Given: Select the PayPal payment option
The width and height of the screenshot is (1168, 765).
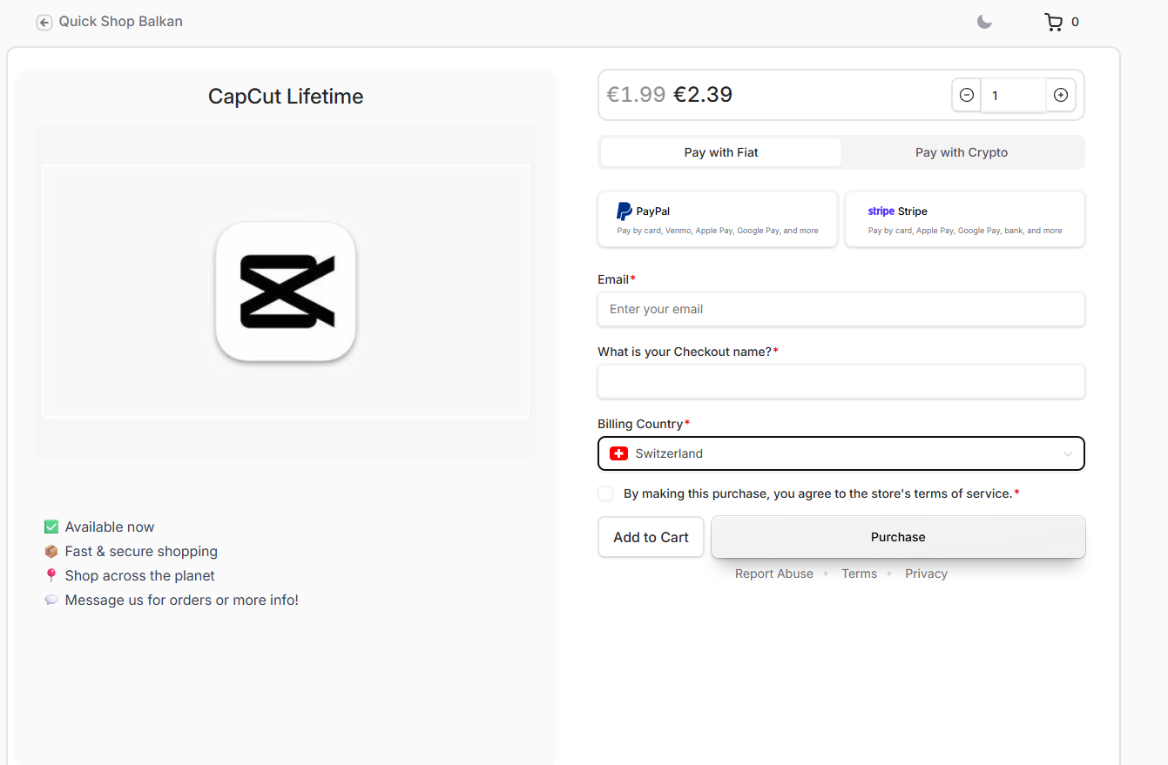Looking at the screenshot, I should tap(718, 219).
